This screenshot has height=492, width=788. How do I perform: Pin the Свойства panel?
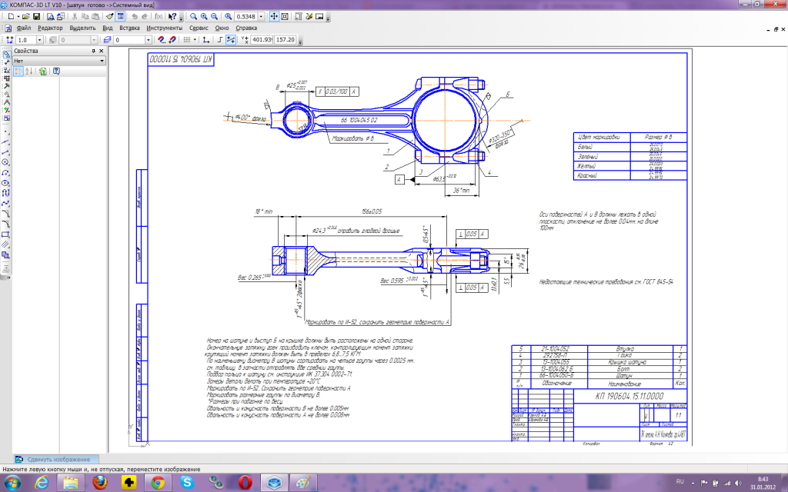(x=93, y=51)
